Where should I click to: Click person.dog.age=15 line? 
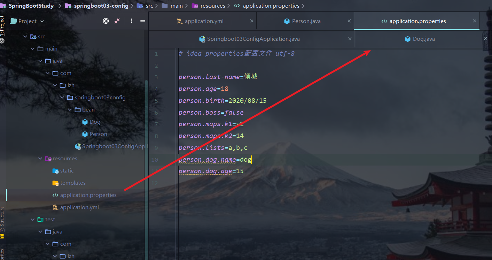pyautogui.click(x=211, y=171)
